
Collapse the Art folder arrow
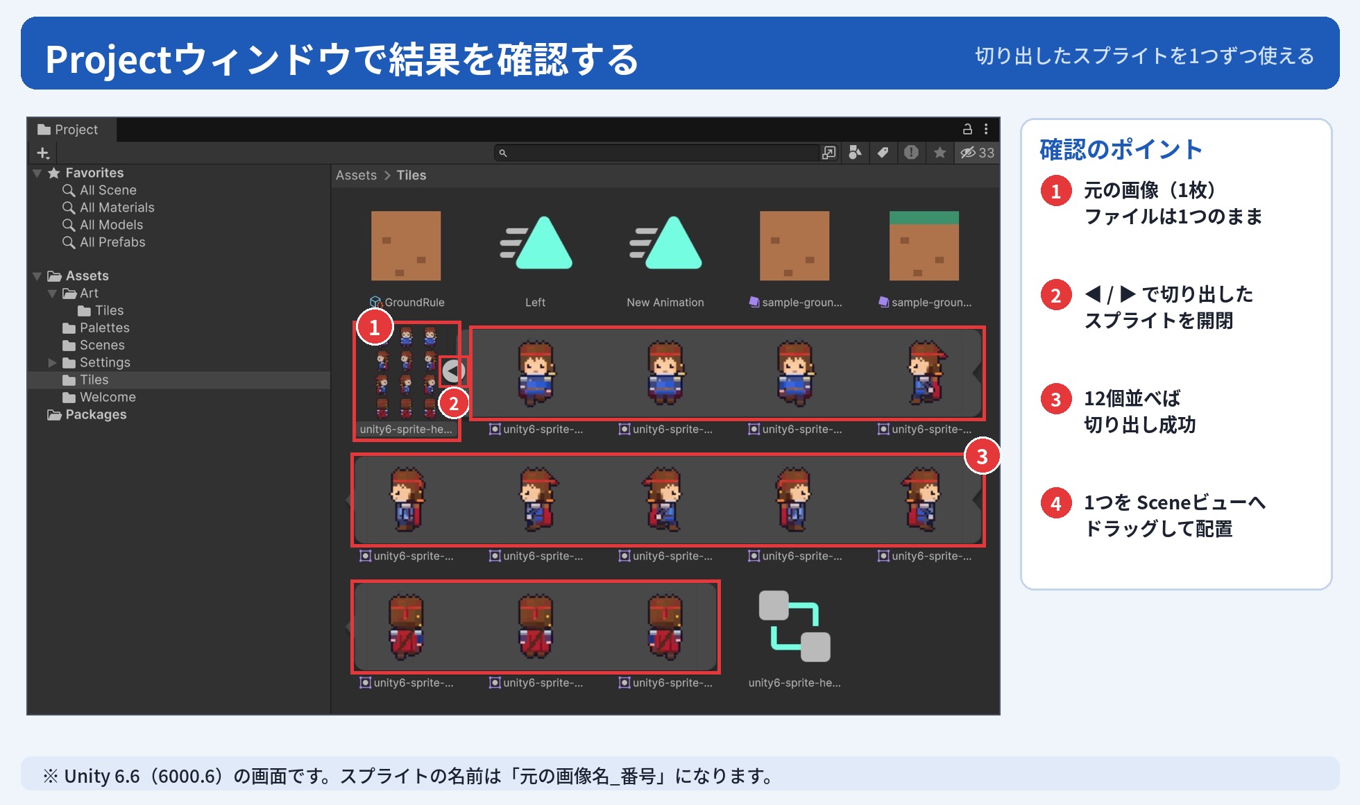(52, 294)
